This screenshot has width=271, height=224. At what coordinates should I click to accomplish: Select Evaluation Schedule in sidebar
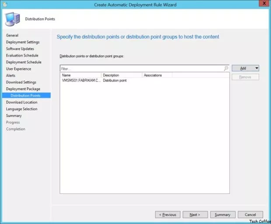point(22,55)
